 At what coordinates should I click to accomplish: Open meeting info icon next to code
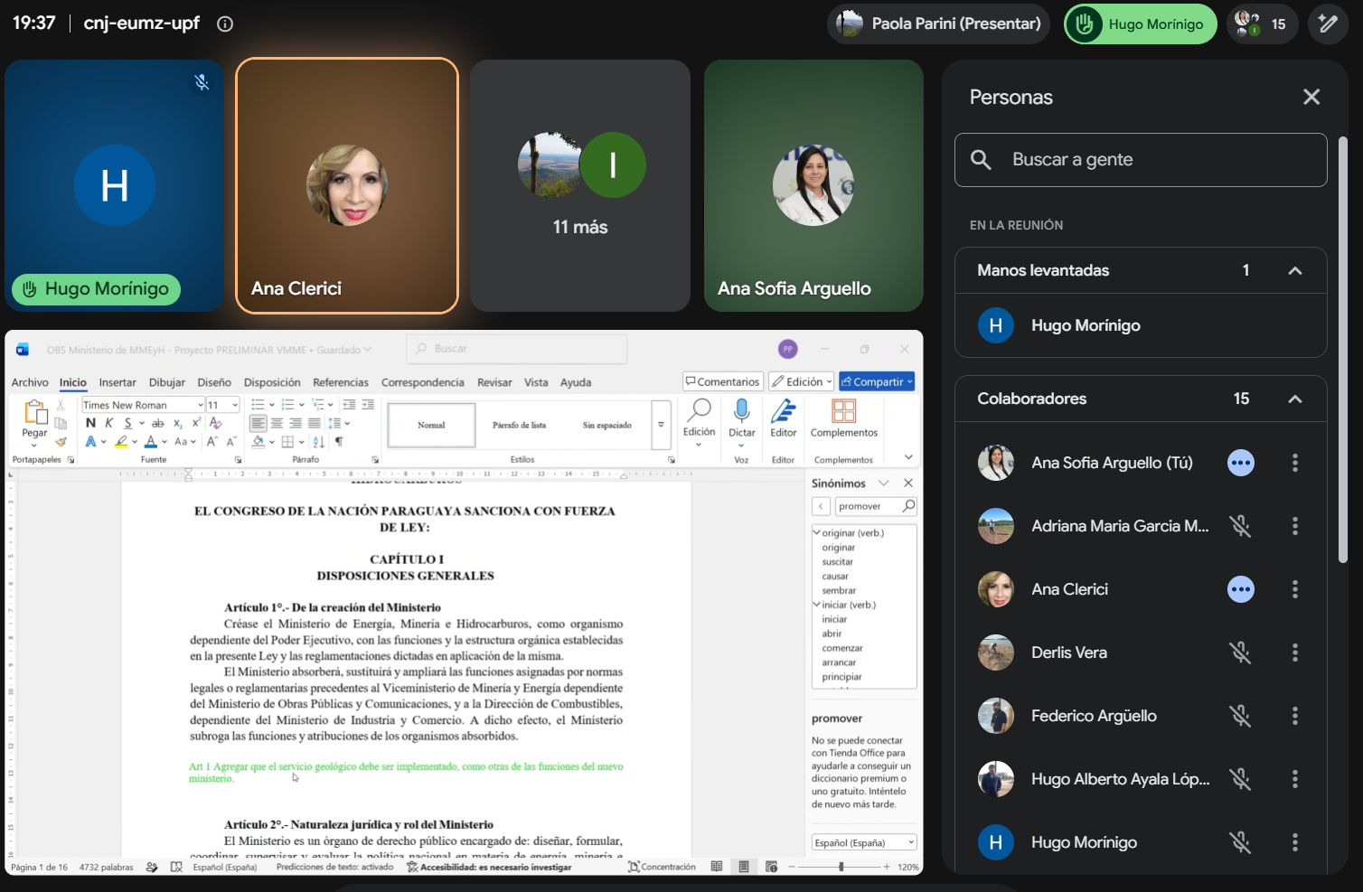(x=225, y=24)
